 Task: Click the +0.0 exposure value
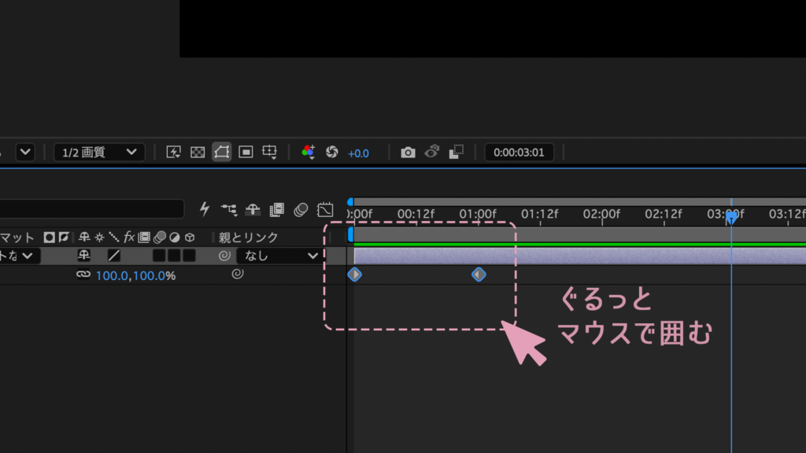click(358, 153)
